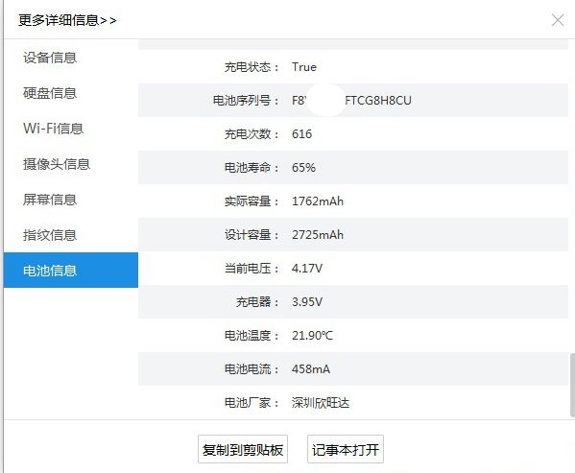
Task: Select the 设计容量 2725mAh value
Action: tap(318, 234)
